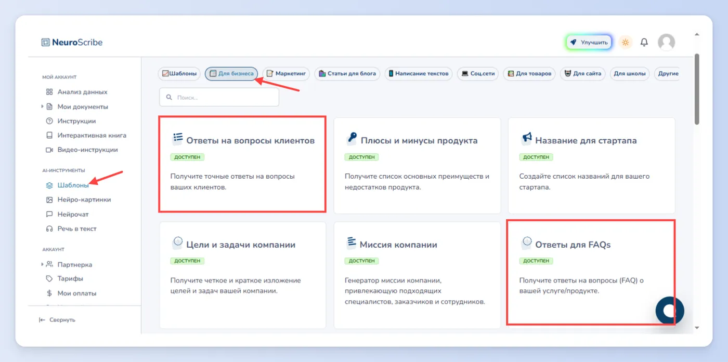Select the Для школы category chip
Viewport: 728px width, 362px height.
point(630,74)
